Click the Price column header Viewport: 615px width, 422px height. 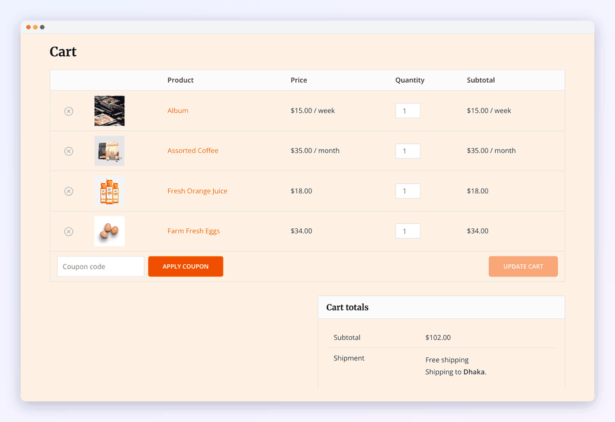pyautogui.click(x=299, y=80)
